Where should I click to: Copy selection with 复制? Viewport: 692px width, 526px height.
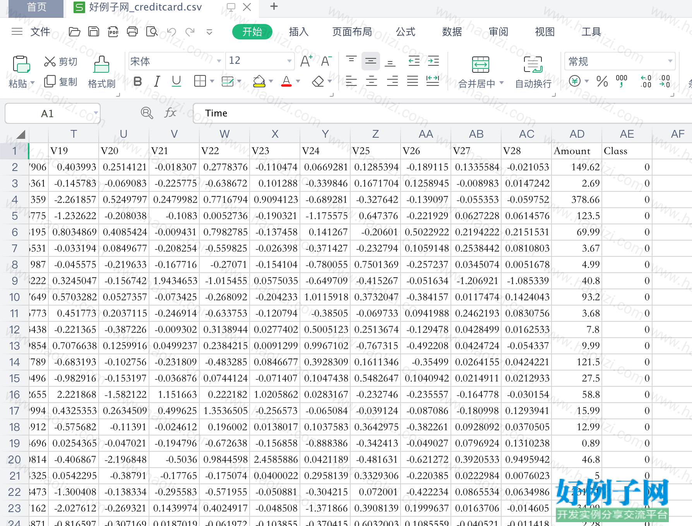pos(61,82)
